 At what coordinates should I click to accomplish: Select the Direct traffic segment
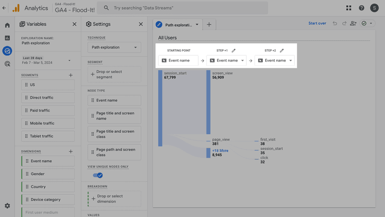[48, 98]
